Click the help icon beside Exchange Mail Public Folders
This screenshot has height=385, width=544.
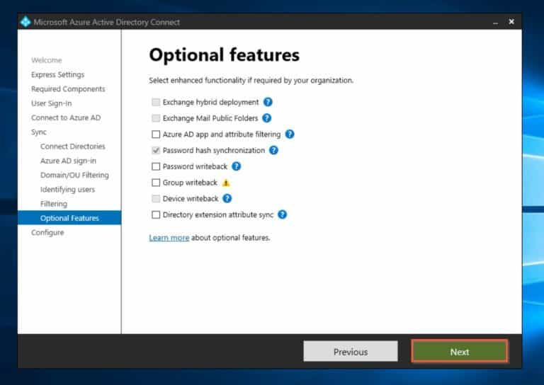tap(266, 118)
